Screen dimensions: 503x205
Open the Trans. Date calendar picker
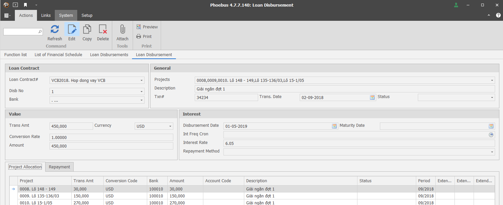point(372,97)
